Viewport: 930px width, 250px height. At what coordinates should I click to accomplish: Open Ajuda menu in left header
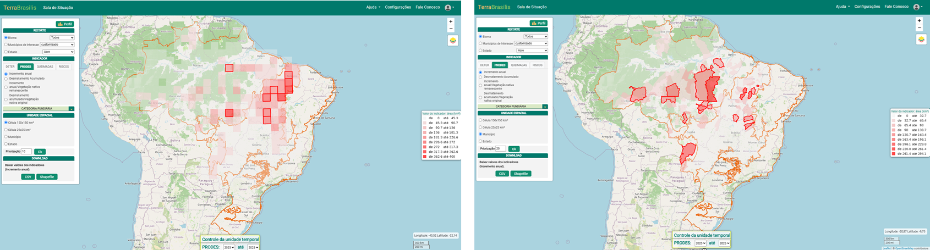click(x=373, y=7)
